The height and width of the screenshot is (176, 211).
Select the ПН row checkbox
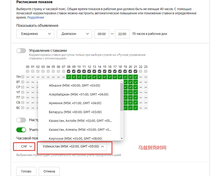[x=23, y=77]
